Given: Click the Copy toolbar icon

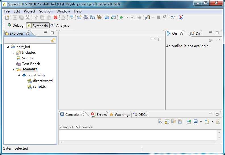Looking at the screenshot, I should [x=42, y=17].
